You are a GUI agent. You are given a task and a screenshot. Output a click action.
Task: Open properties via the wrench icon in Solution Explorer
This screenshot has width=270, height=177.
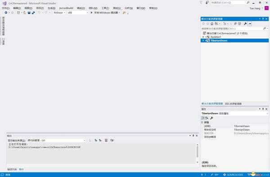point(245,24)
